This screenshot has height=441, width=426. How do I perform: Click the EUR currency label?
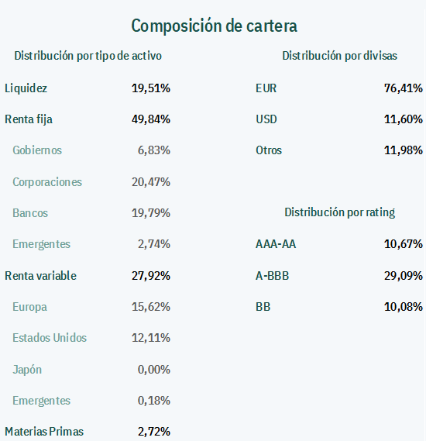(266, 88)
